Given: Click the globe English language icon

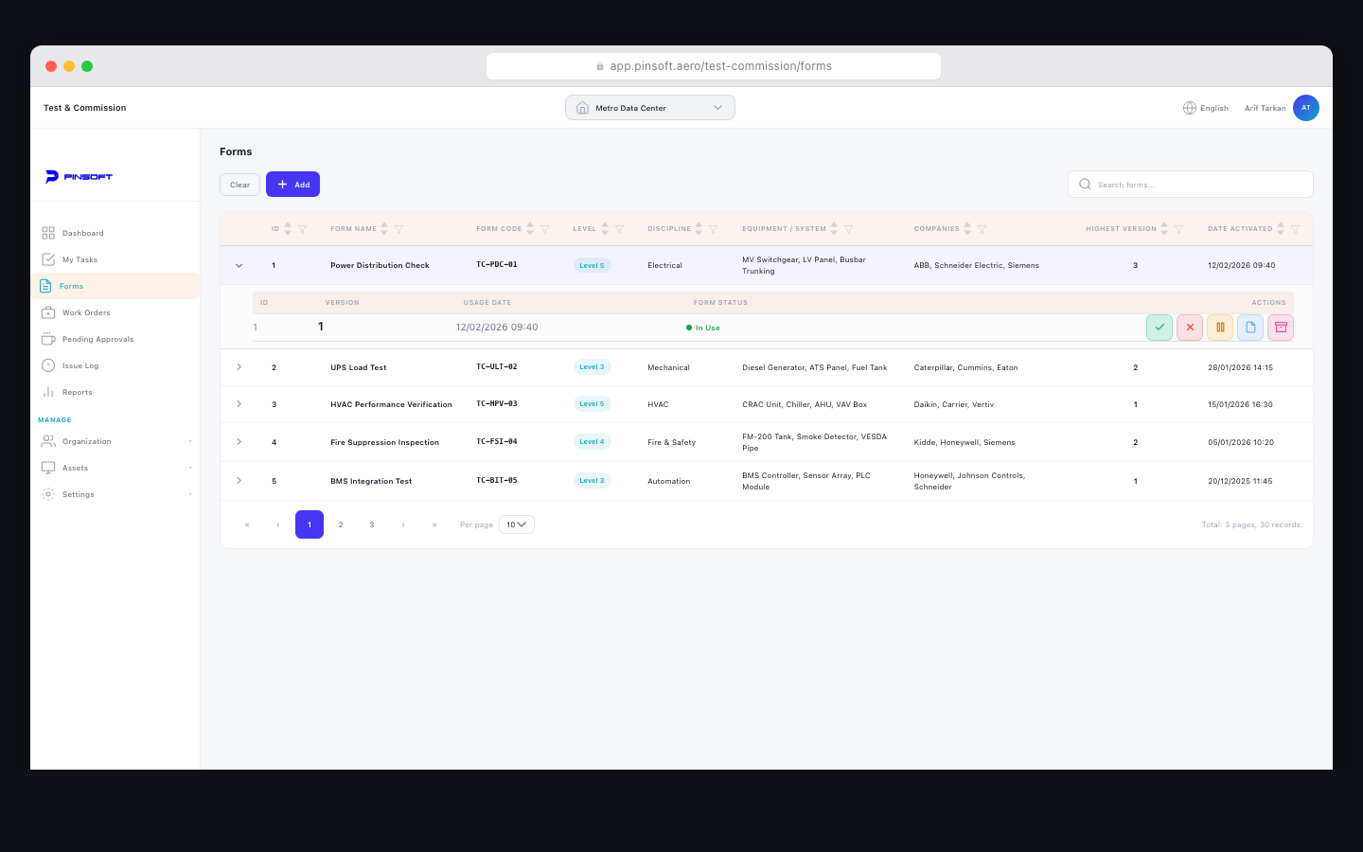Looking at the screenshot, I should (1190, 108).
